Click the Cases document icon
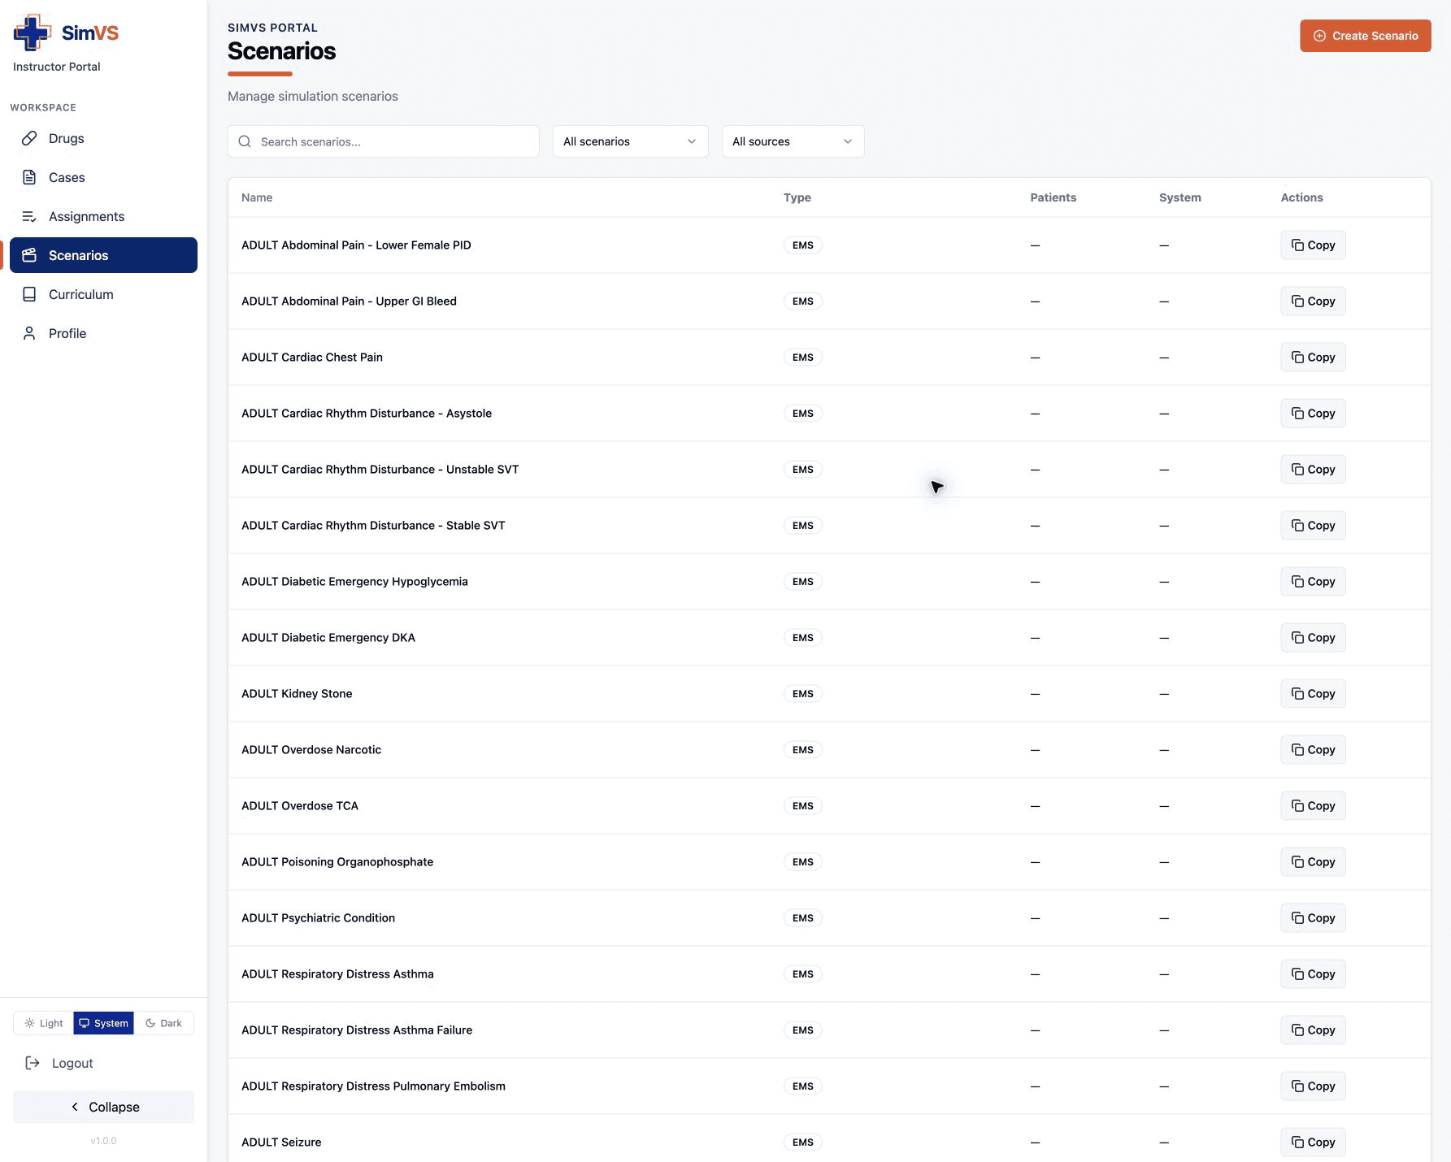Viewport: 1451px width, 1162px height. [29, 177]
